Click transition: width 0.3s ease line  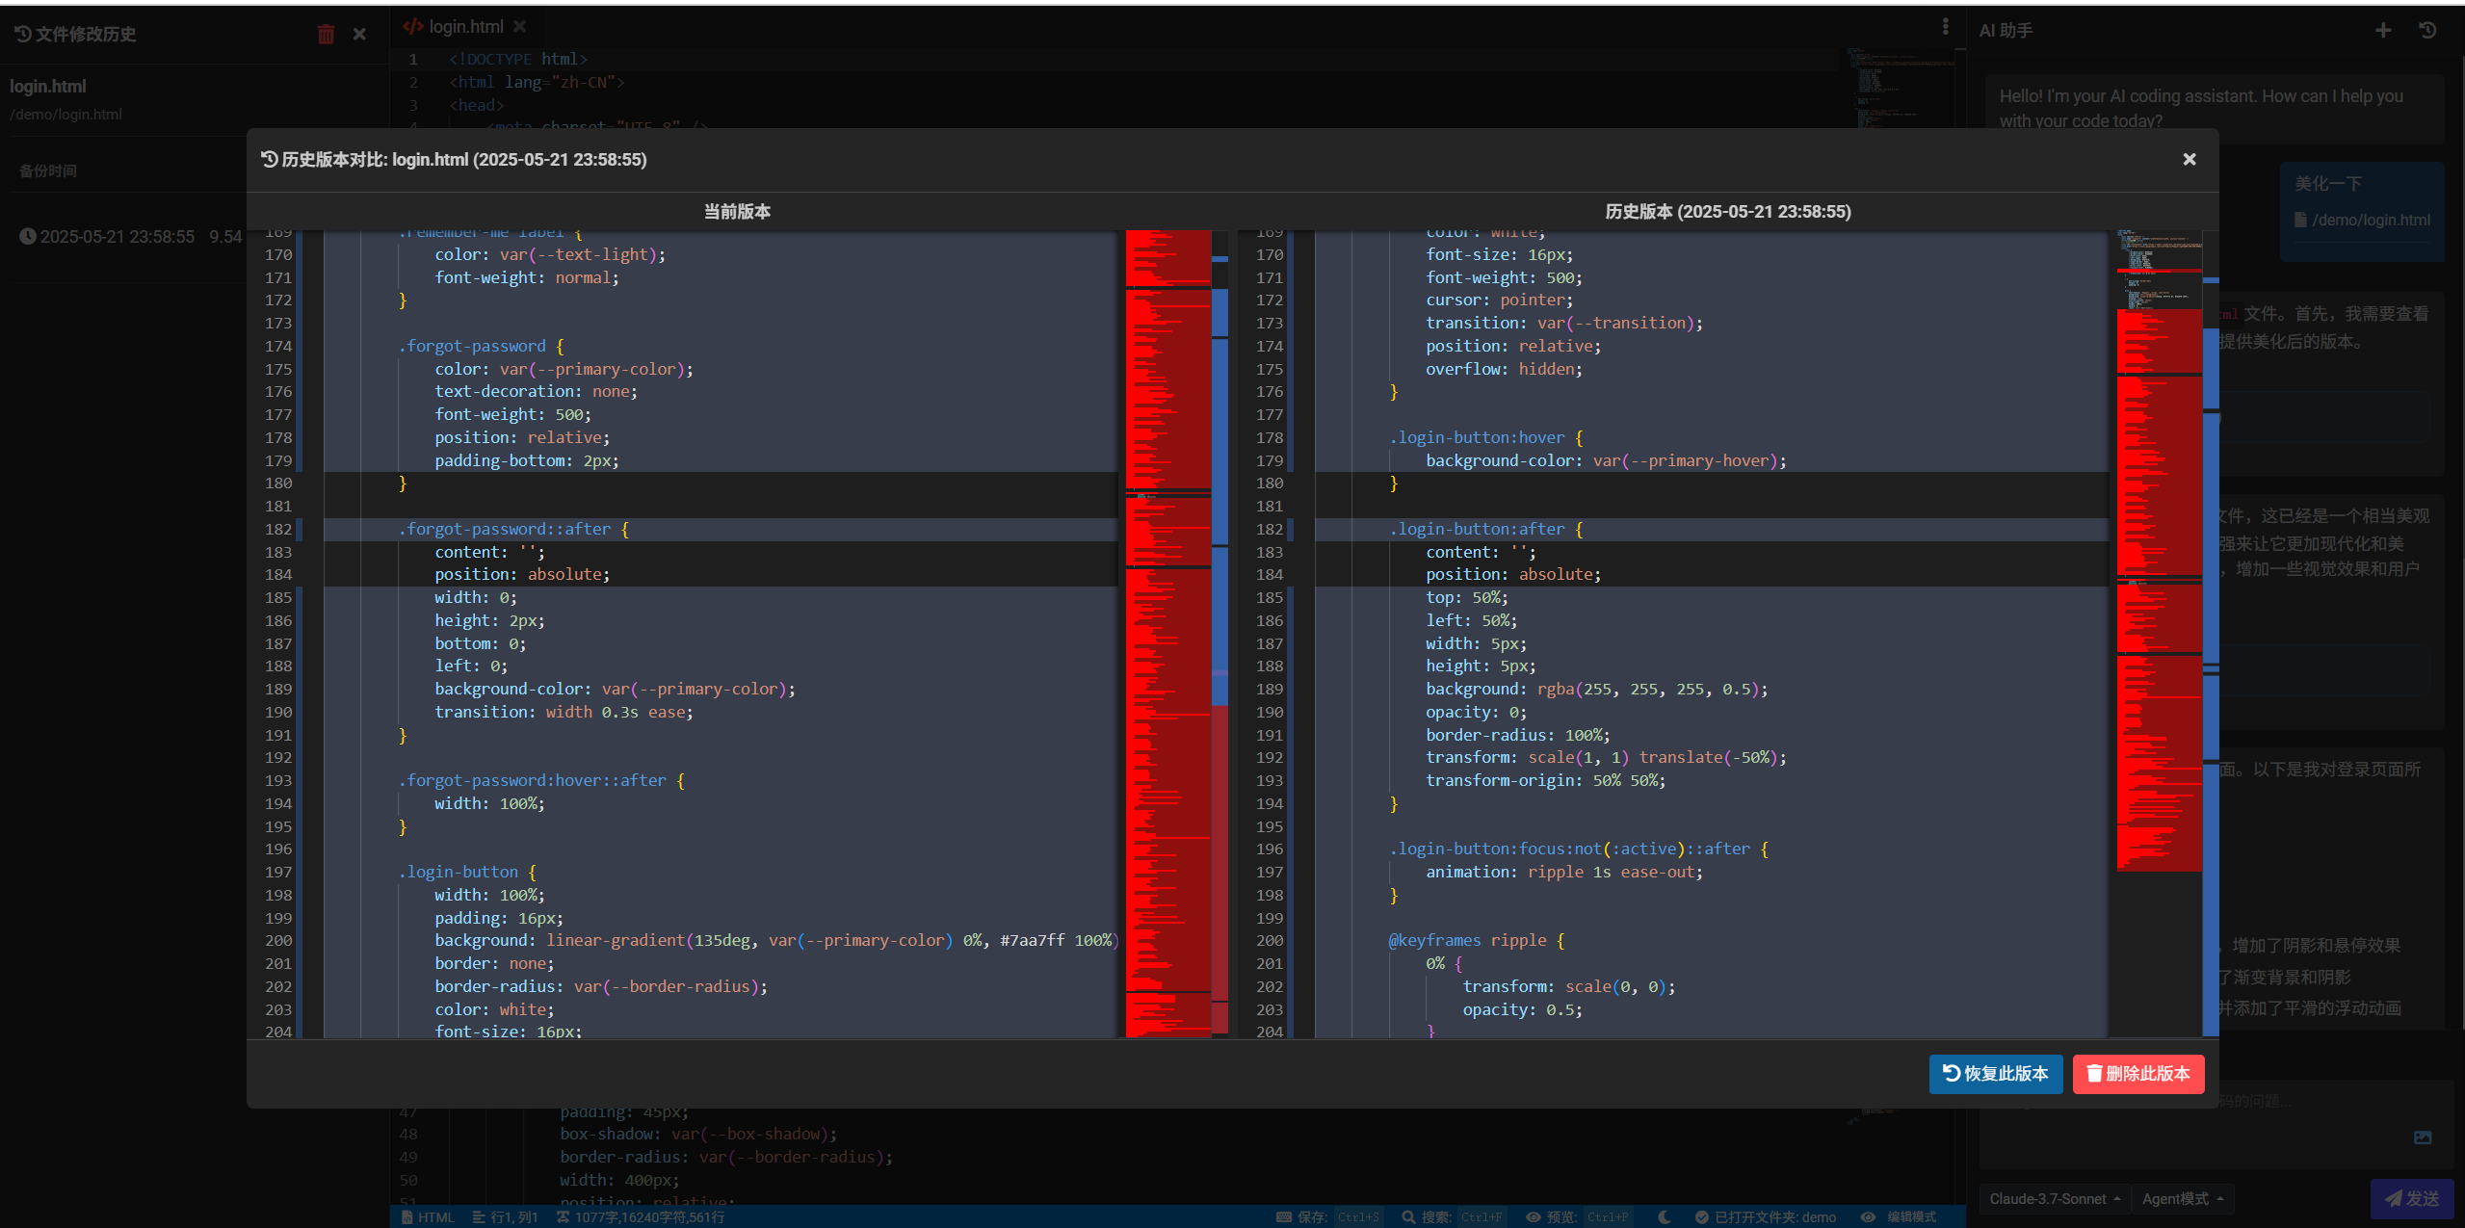[564, 712]
